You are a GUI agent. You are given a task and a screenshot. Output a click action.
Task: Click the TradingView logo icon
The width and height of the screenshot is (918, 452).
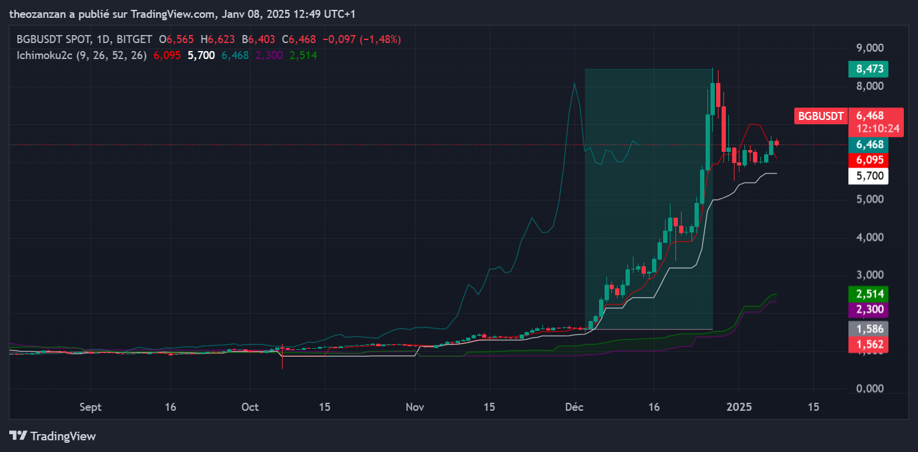[18, 436]
